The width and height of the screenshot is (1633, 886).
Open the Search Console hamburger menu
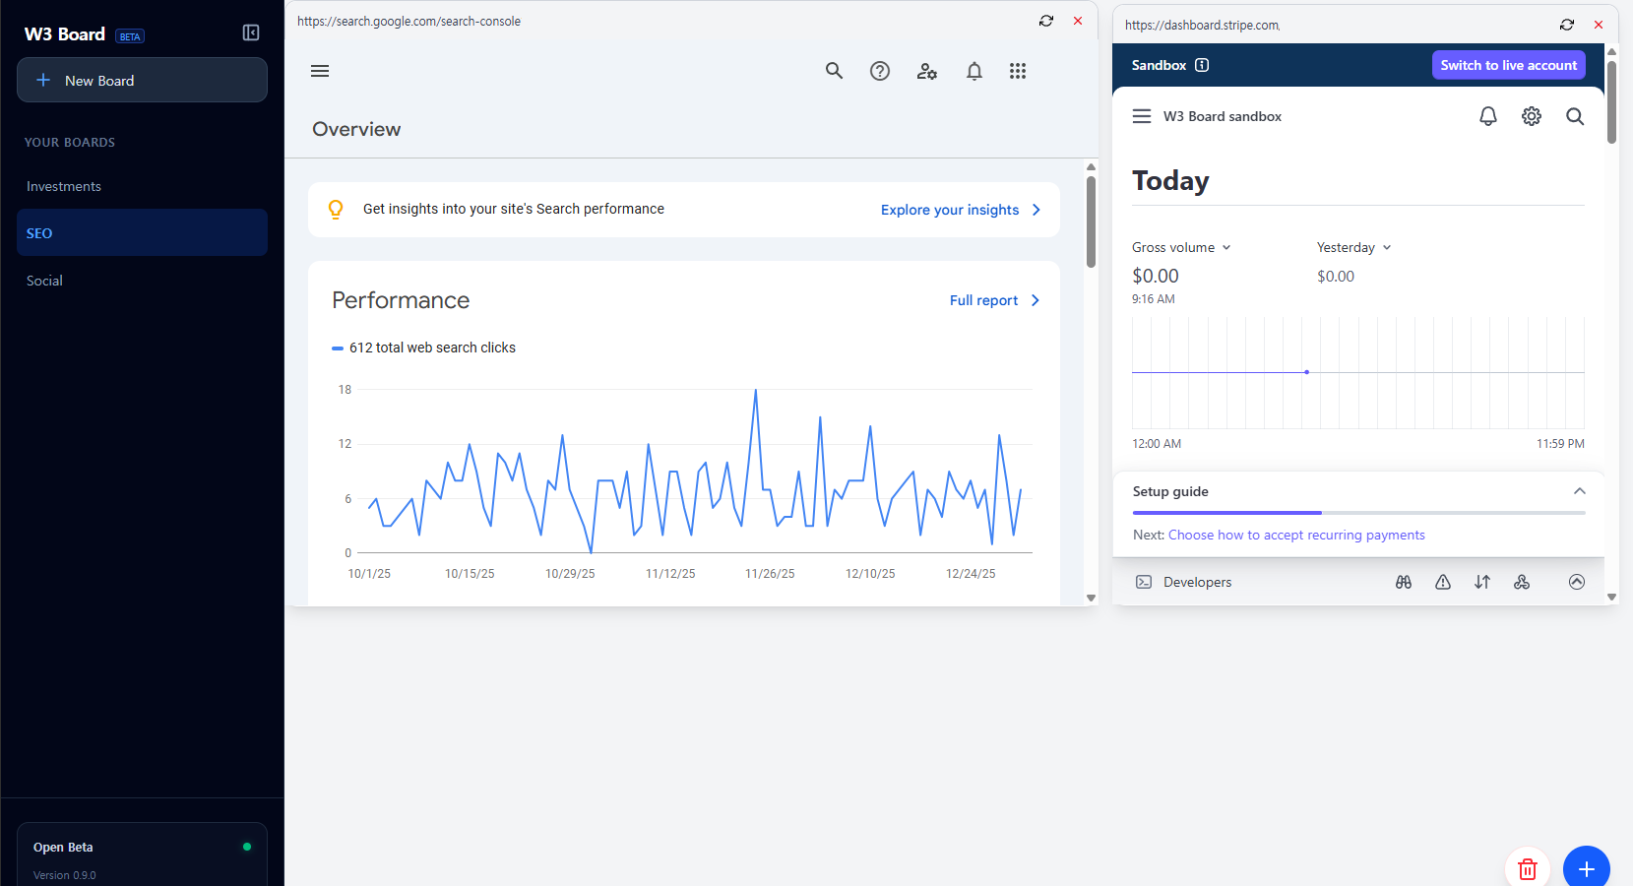point(320,71)
